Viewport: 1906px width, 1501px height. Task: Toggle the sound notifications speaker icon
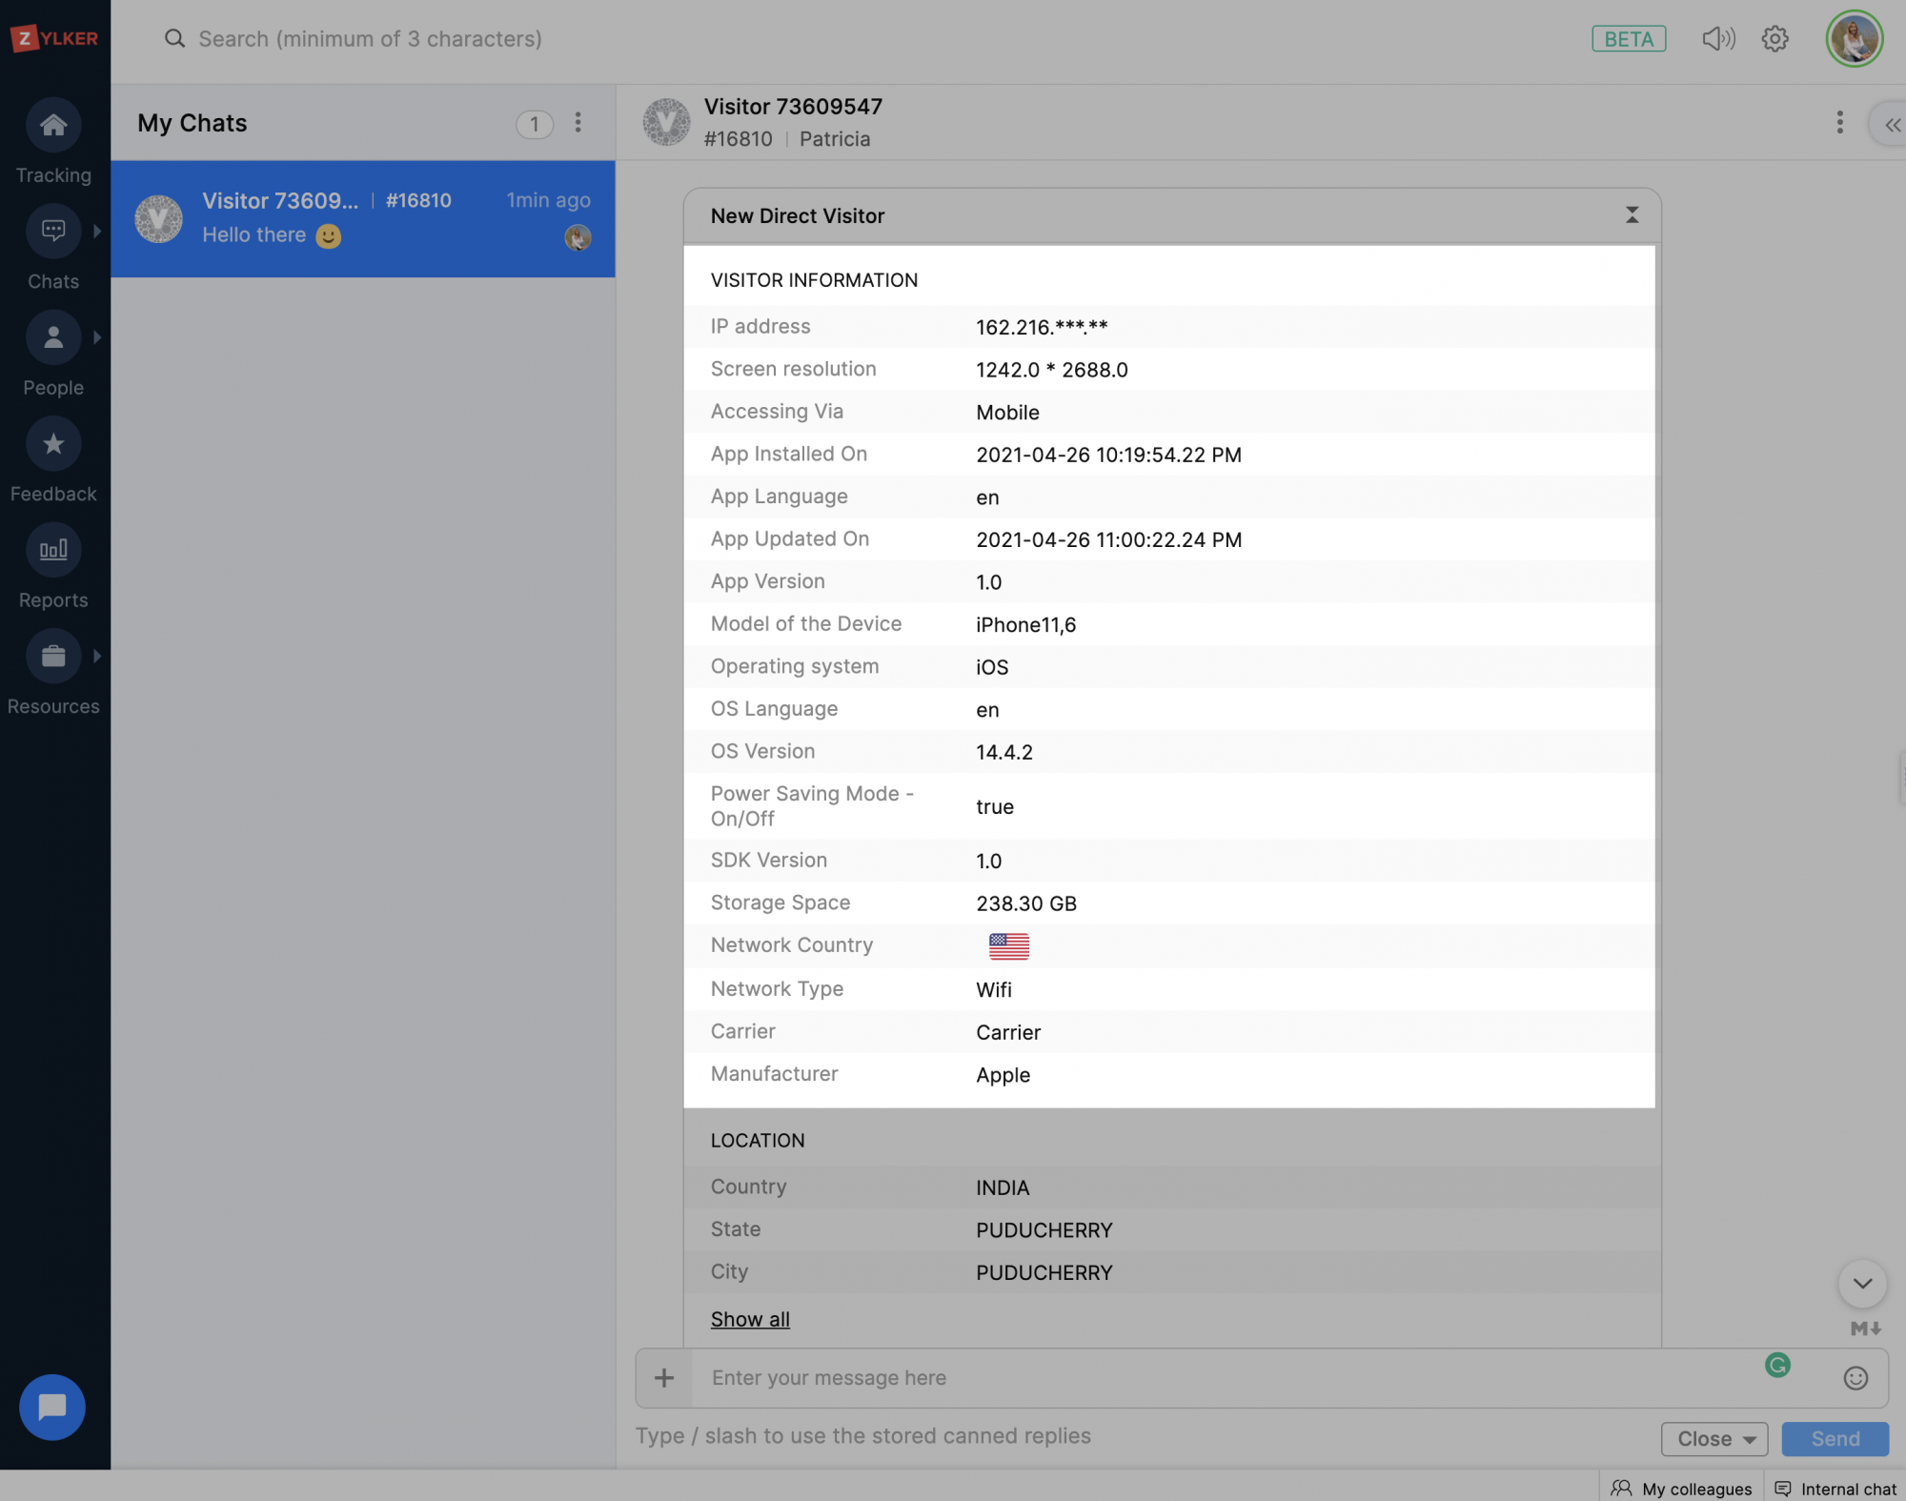[x=1717, y=39]
